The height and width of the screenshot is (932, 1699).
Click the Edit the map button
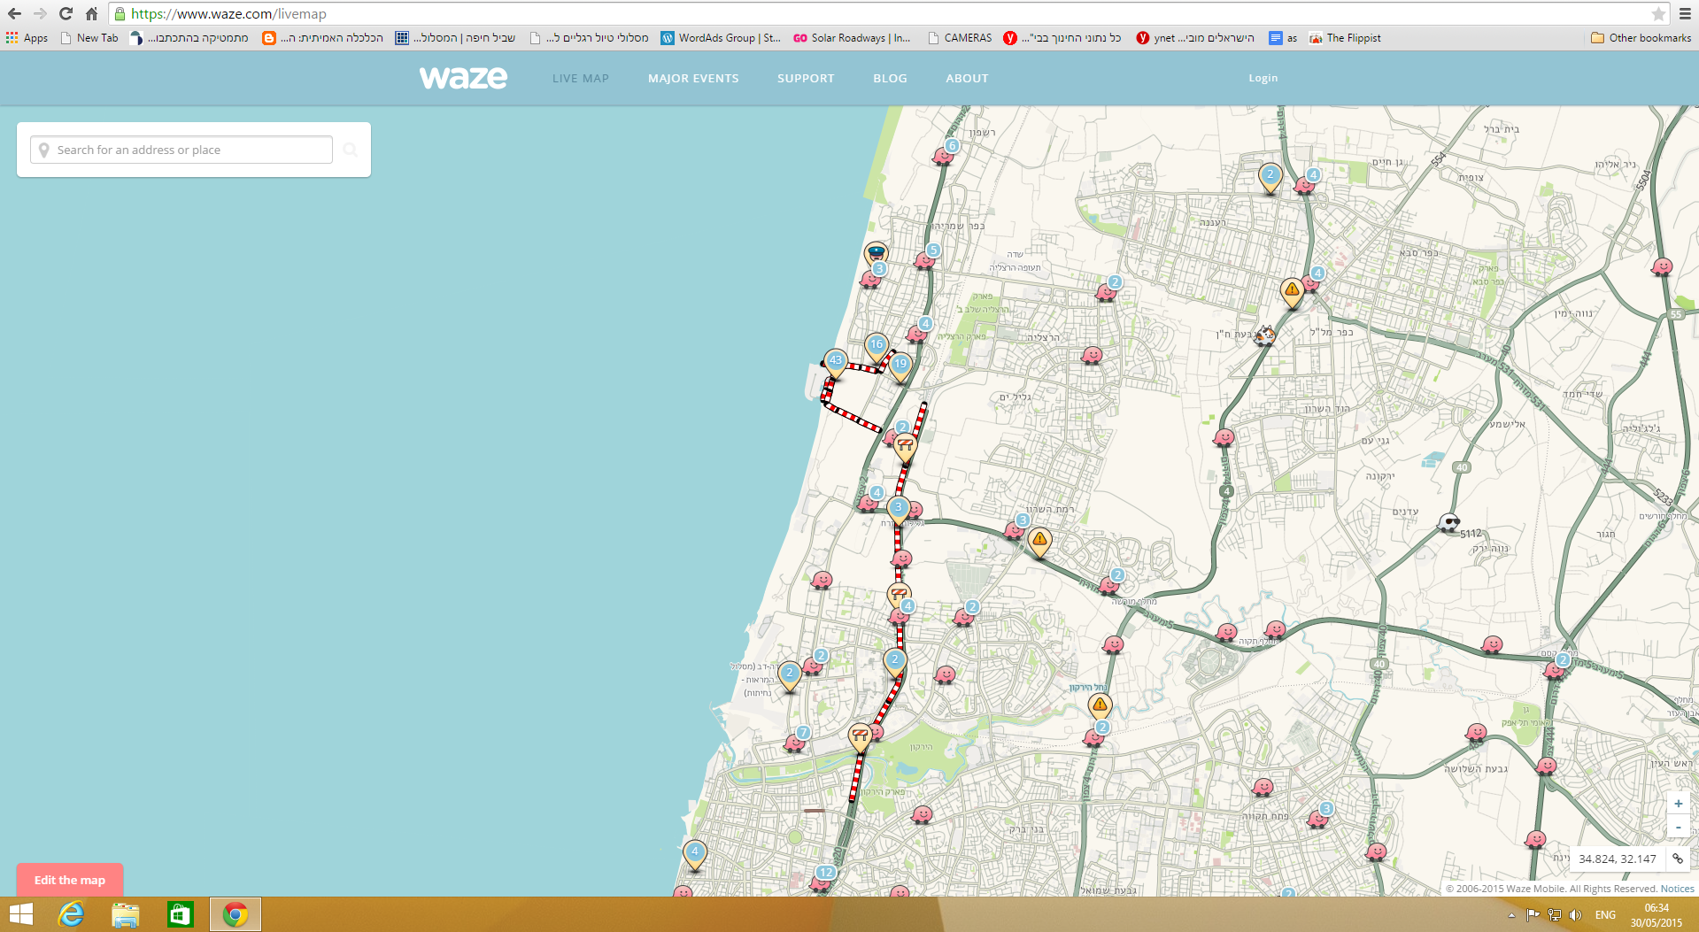coord(70,880)
